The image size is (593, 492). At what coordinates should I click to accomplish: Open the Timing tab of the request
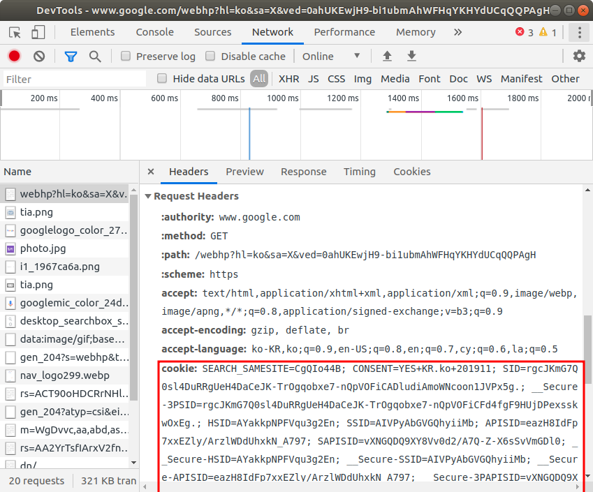[359, 172]
